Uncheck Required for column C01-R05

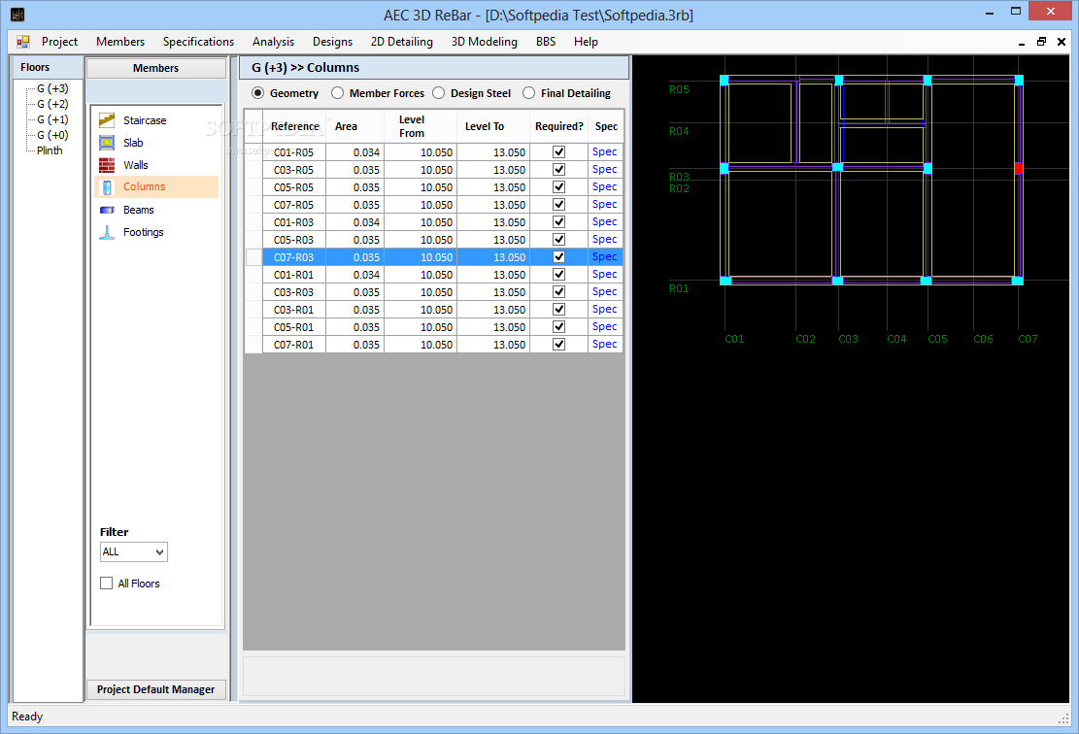[x=558, y=152]
